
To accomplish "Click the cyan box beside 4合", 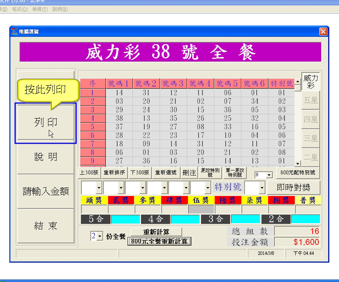I will (185, 219).
